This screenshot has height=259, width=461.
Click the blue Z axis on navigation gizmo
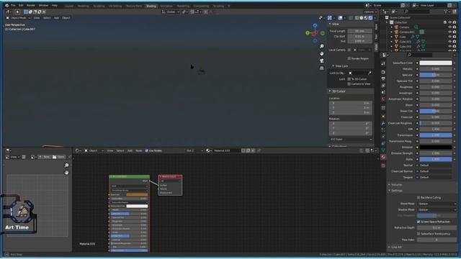[x=315, y=26]
